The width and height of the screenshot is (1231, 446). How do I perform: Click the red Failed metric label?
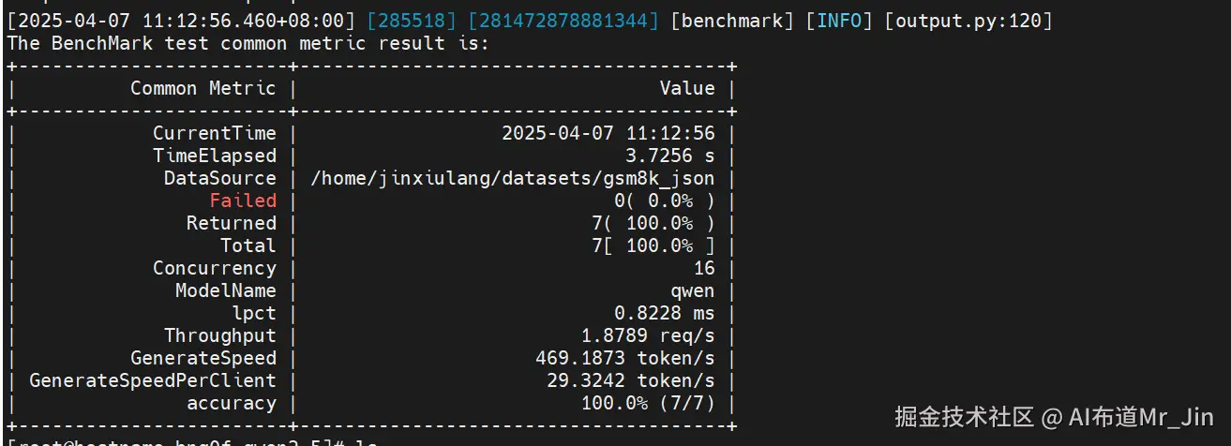[243, 201]
